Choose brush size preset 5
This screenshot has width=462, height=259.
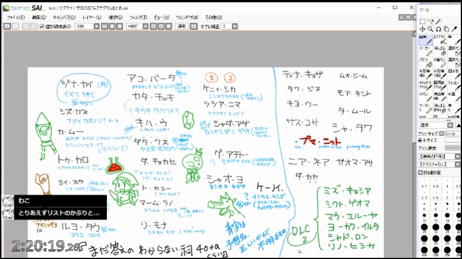(x=424, y=205)
